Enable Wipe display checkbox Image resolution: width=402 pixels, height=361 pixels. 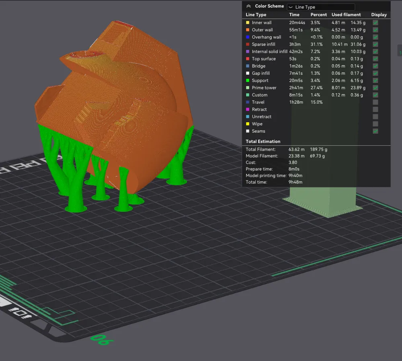375,124
